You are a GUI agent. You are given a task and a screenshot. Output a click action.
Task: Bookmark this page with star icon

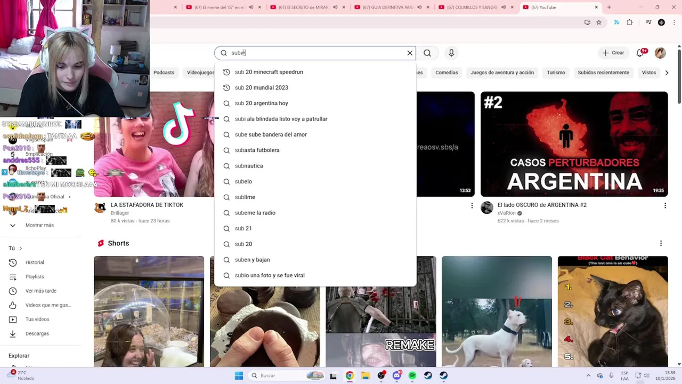(599, 22)
